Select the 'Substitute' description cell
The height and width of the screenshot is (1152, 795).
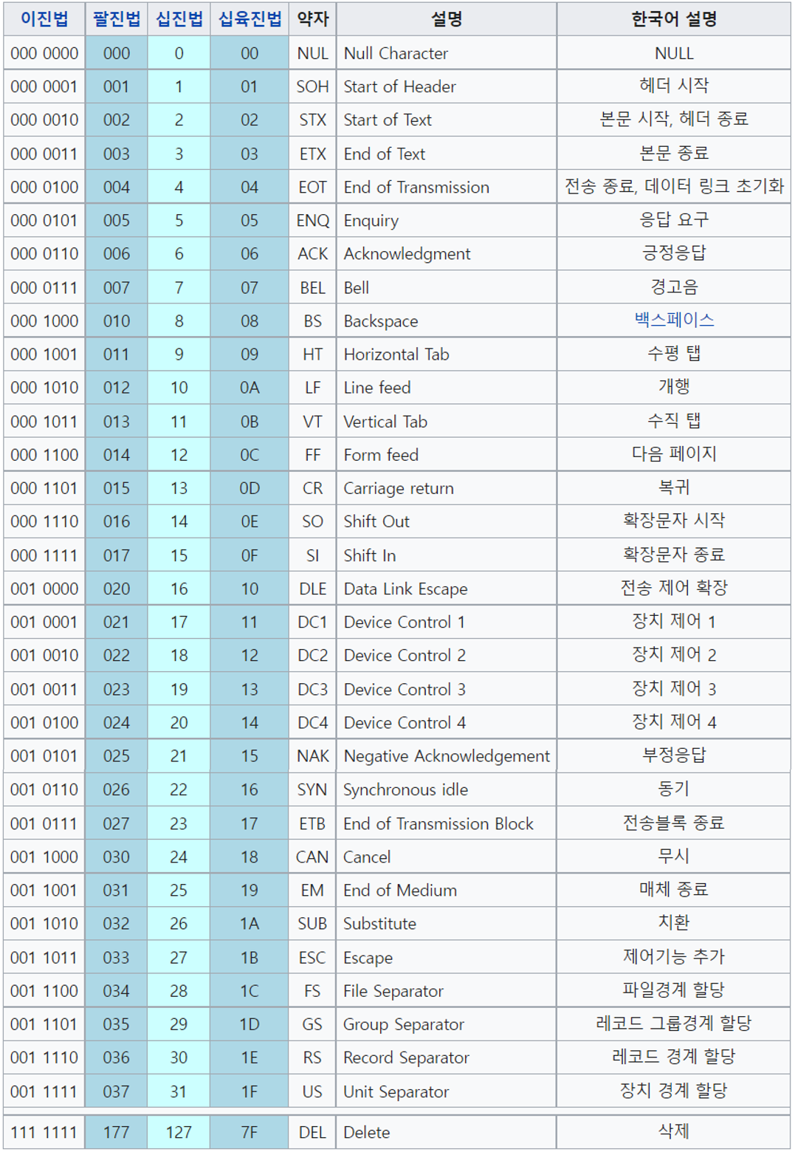[x=447, y=922]
